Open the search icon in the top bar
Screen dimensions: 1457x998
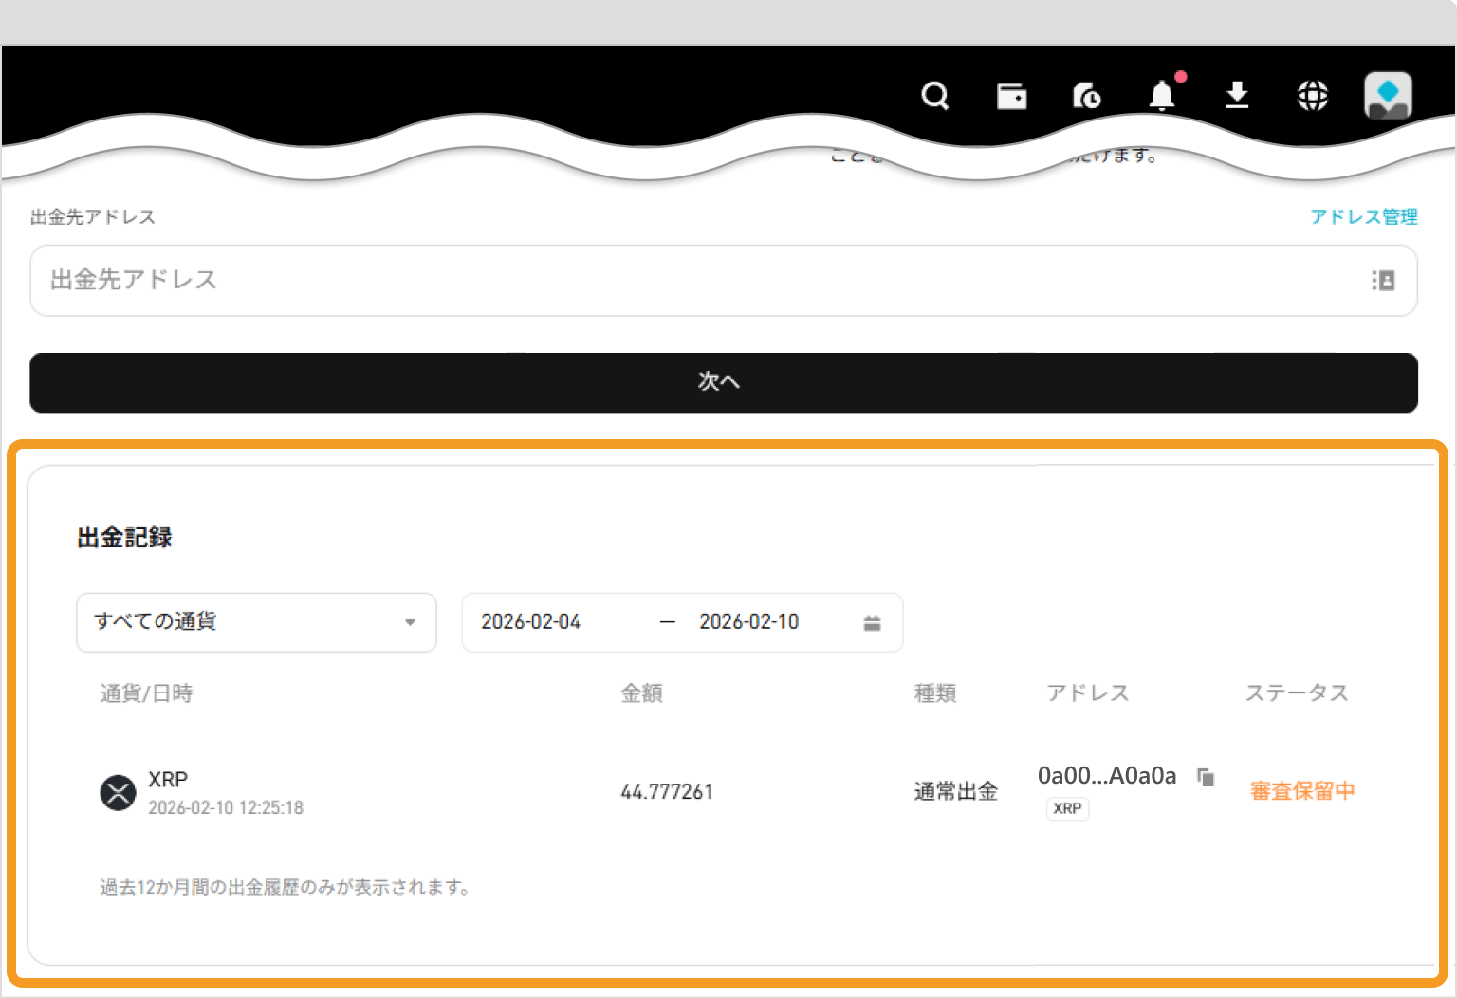tap(934, 96)
